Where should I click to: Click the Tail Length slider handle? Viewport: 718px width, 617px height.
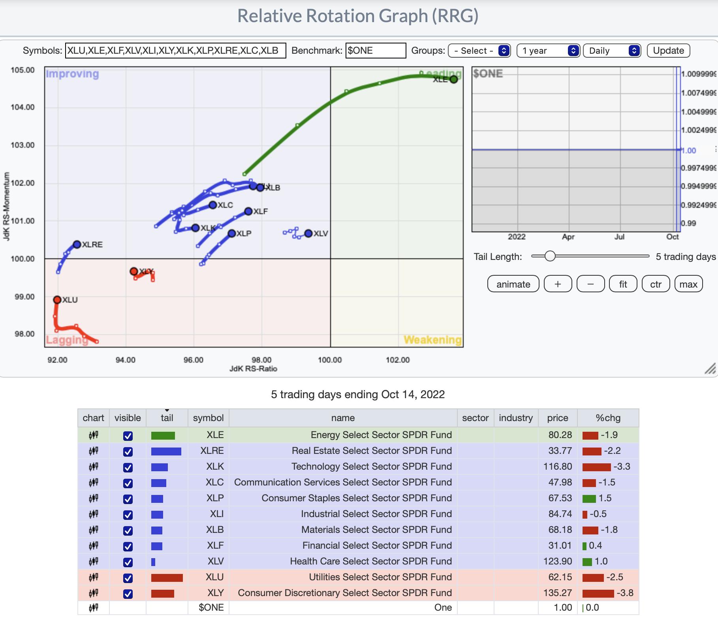(x=550, y=256)
